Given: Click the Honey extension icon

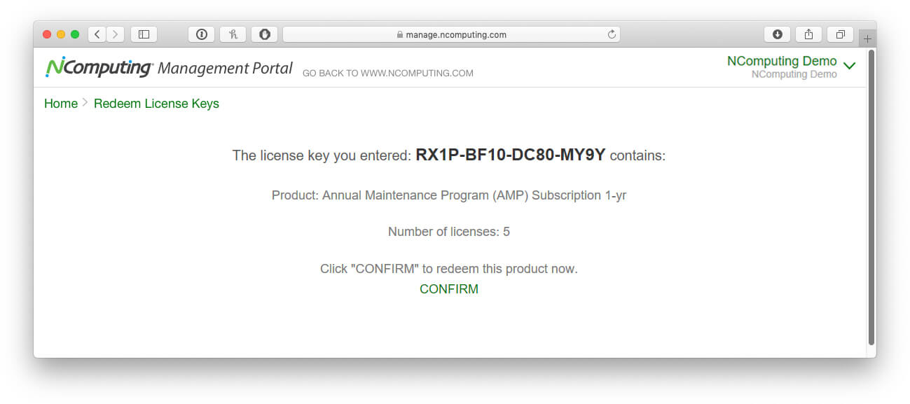Looking at the screenshot, I should pos(233,34).
